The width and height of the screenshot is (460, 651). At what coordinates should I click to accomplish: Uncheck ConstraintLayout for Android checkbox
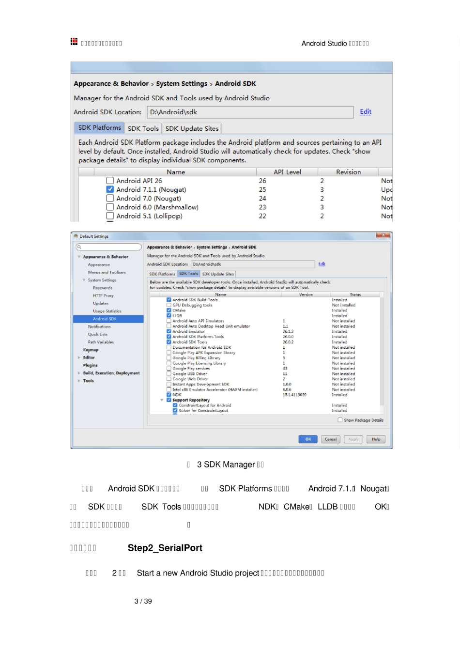(175, 405)
